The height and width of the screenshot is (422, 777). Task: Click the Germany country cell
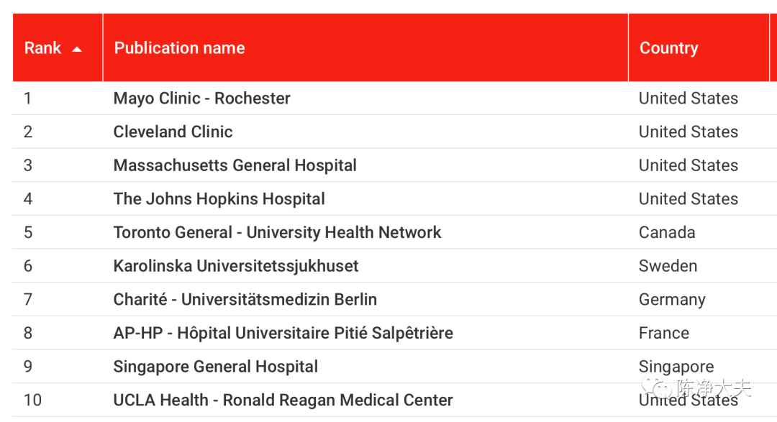(x=672, y=300)
